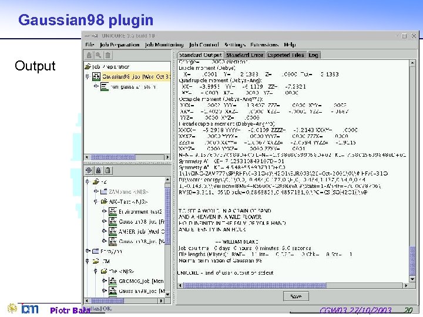
Task: Click the trash icon in job preparation toolbar
Action: click(x=108, y=55)
